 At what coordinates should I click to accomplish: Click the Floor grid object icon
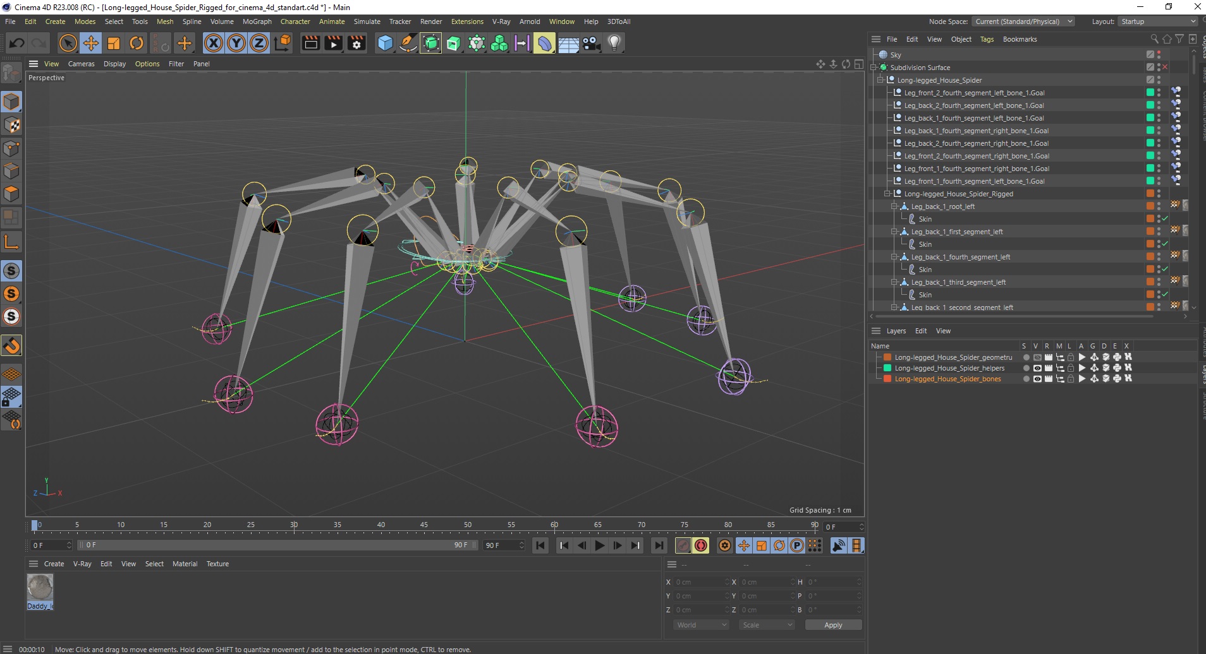coord(568,43)
